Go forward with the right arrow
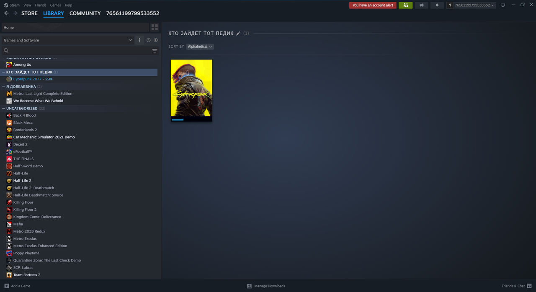This screenshot has width=536, height=292. click(x=15, y=13)
